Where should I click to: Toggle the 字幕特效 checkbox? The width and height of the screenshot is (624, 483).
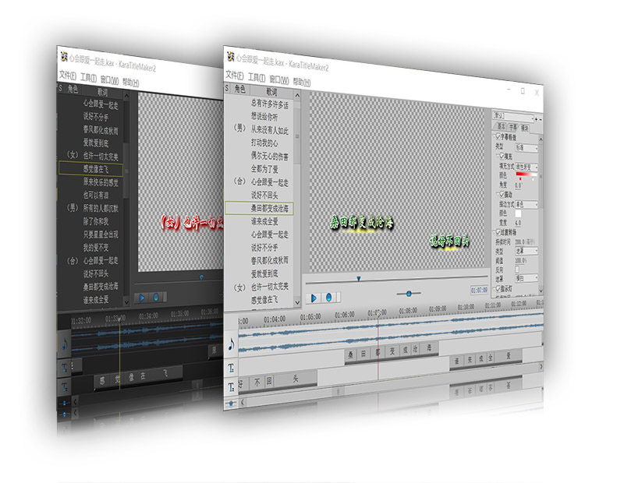498,136
